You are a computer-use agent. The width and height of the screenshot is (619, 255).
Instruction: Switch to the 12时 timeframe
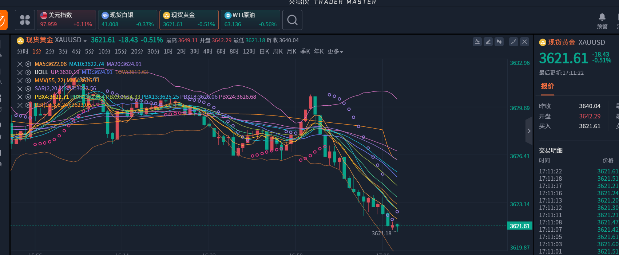[x=249, y=52]
